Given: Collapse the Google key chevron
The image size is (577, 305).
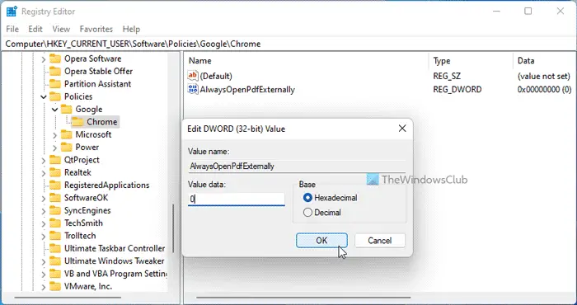Looking at the screenshot, I should click(x=55, y=110).
